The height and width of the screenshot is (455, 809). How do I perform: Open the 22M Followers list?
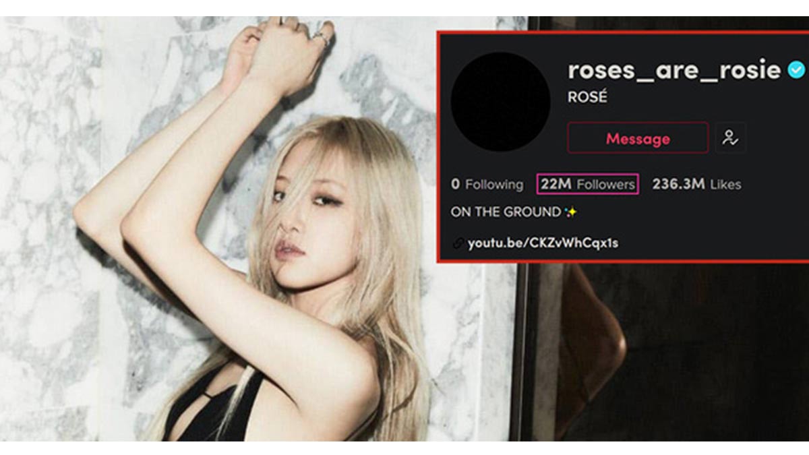pyautogui.click(x=588, y=184)
